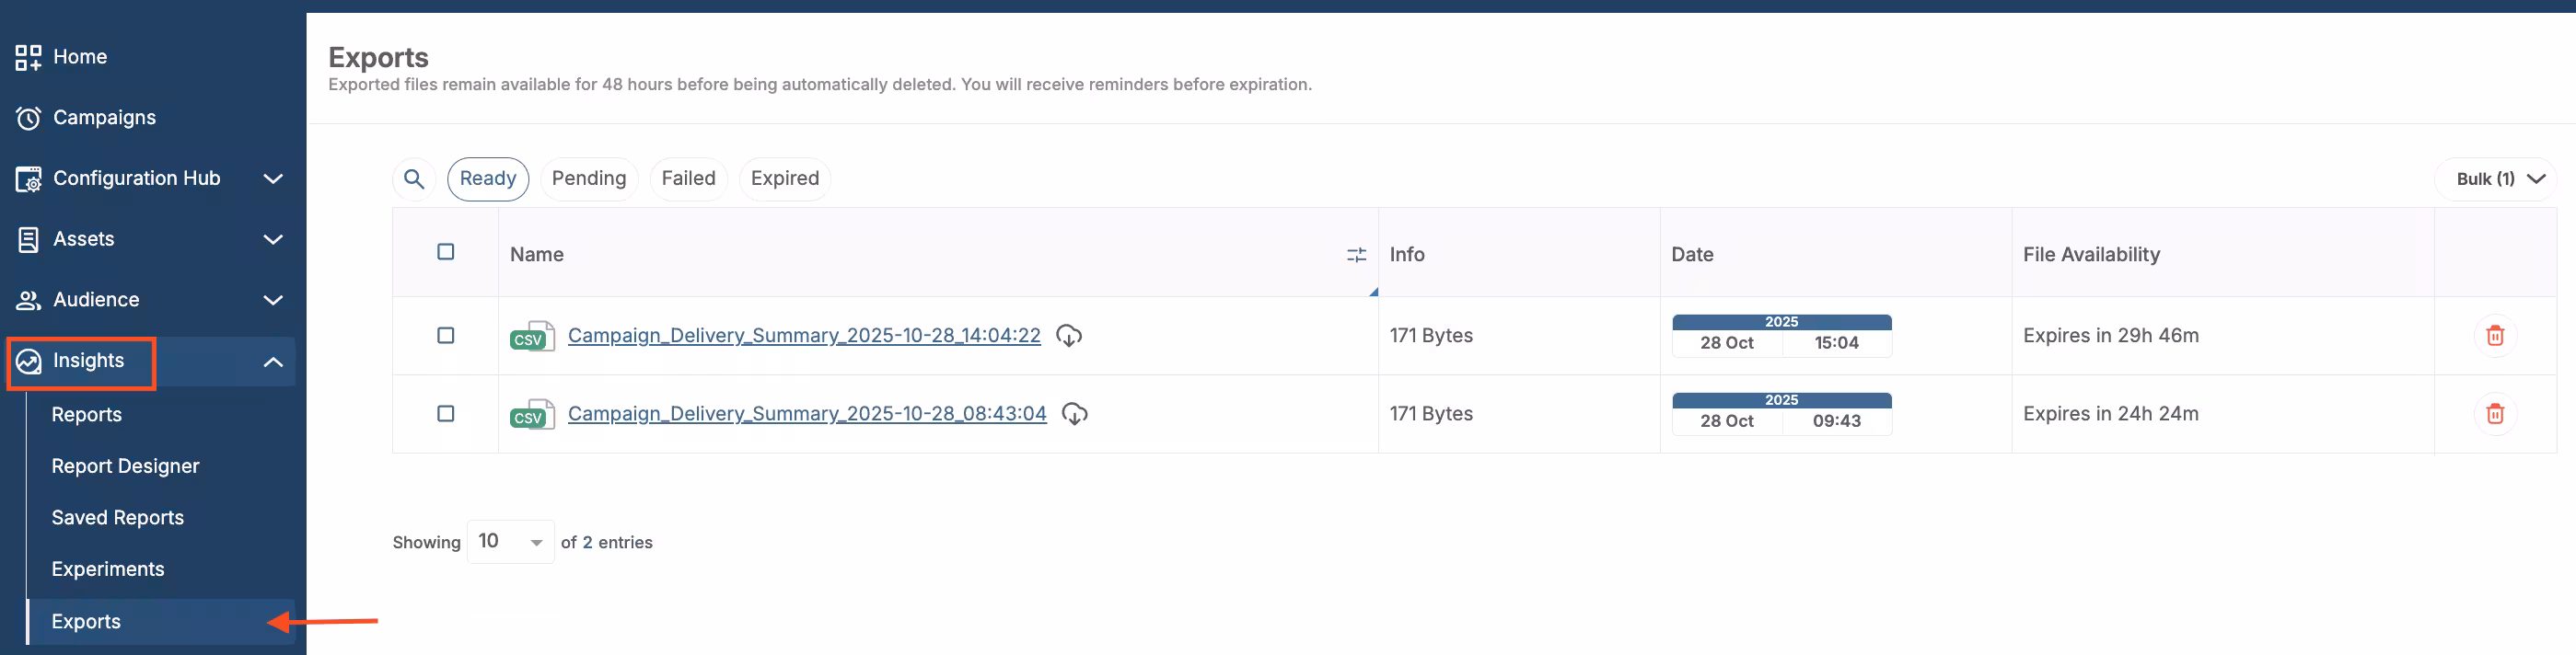Check the box for the 14:04:22 export

[446, 336]
